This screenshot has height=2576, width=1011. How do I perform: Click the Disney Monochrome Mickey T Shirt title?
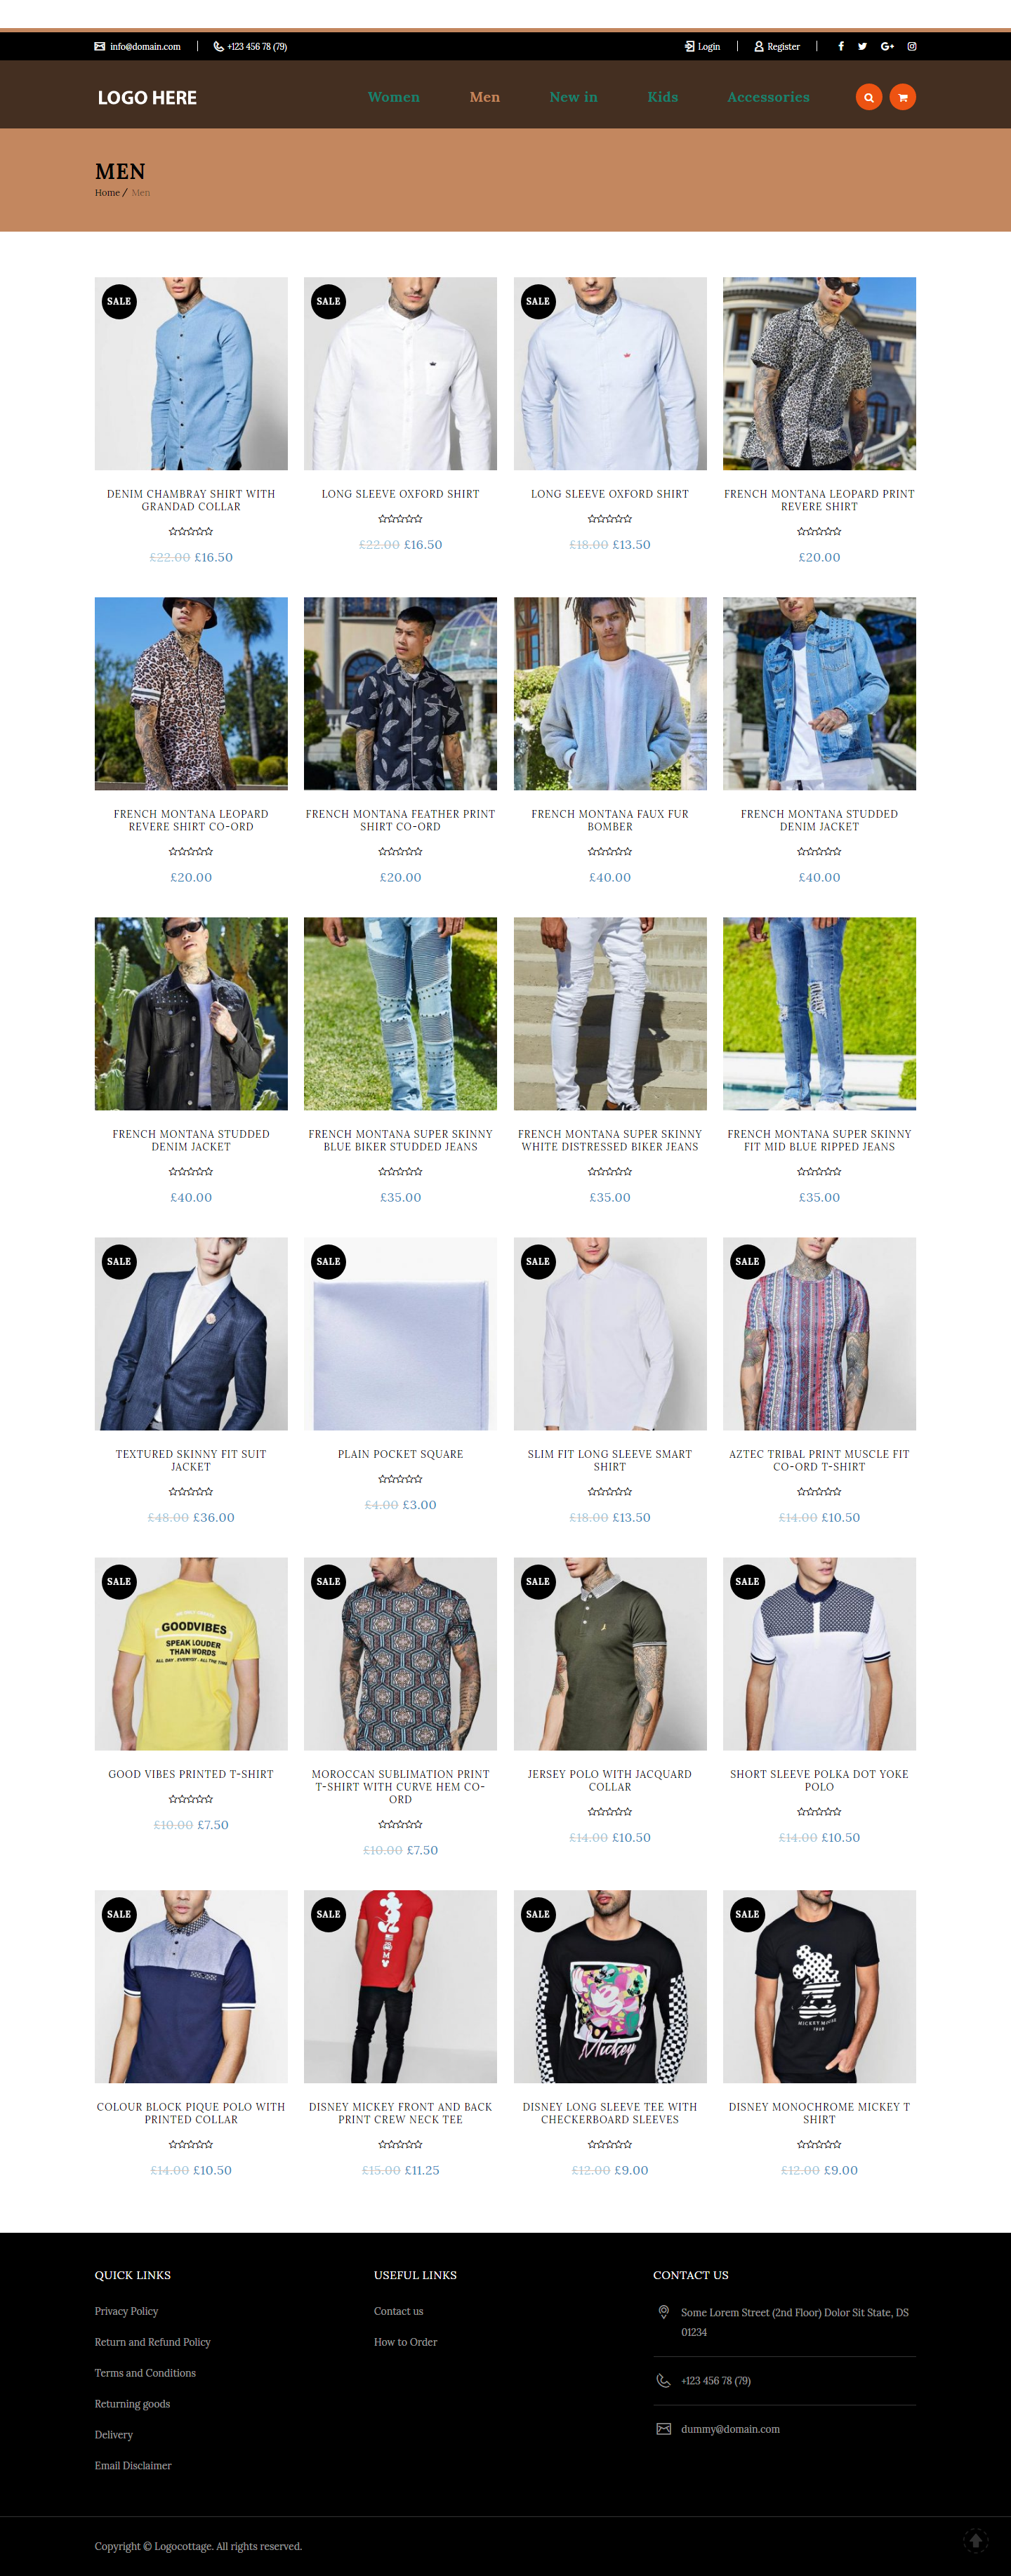click(819, 2113)
